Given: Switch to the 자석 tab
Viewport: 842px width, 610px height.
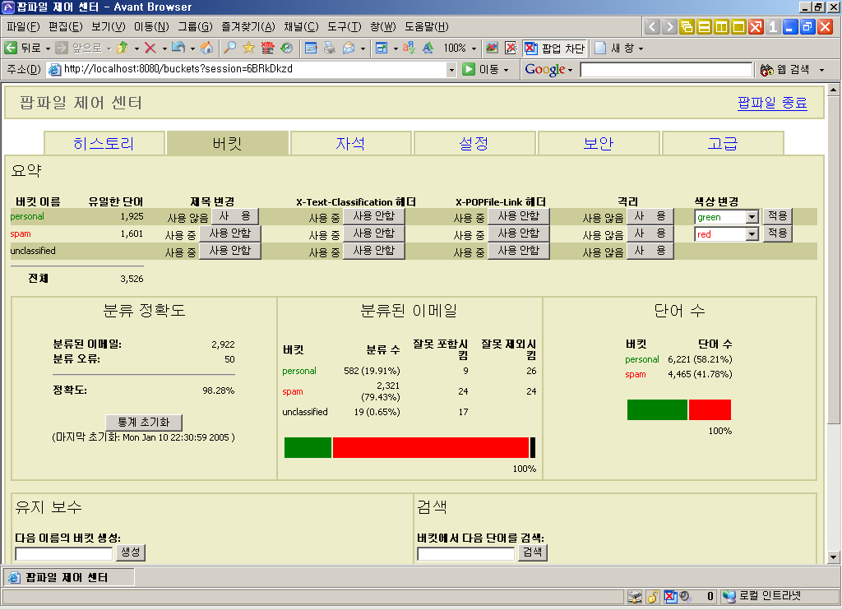Looking at the screenshot, I should pos(350,143).
